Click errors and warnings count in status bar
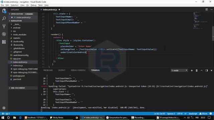214x120 pixels. click(x=6, y=114)
